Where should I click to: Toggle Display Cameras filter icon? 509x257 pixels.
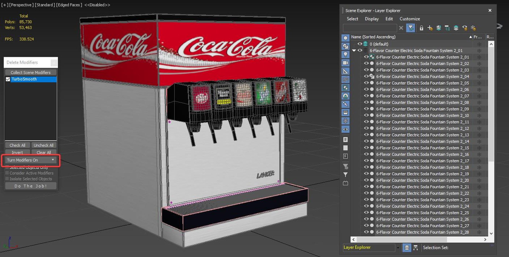click(345, 63)
